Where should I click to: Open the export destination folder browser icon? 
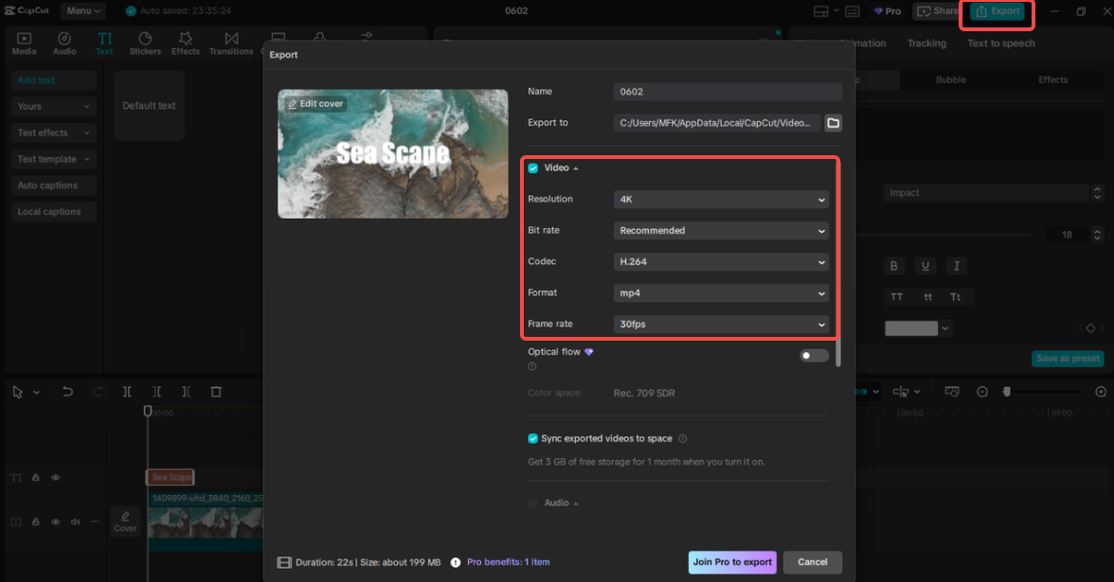pyautogui.click(x=831, y=123)
